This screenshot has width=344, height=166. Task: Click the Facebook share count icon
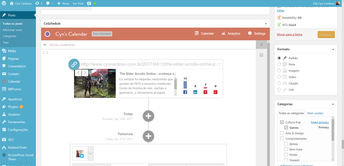point(185,92)
